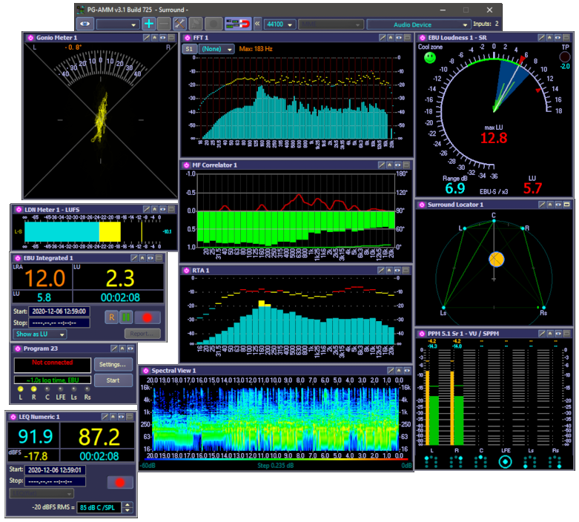Open edit pencil icon on FFT 1 panel

pyautogui.click(x=382, y=37)
